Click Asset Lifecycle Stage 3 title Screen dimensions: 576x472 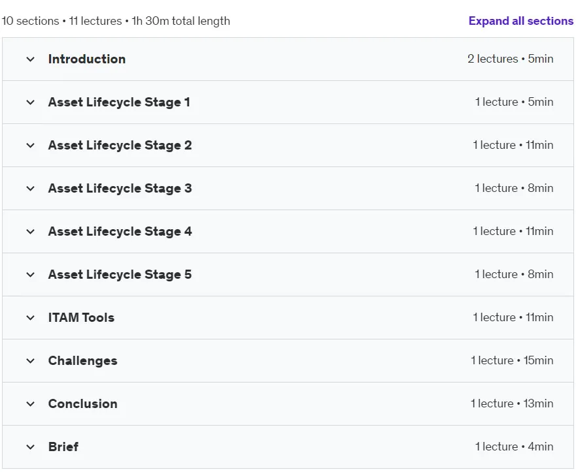pyautogui.click(x=120, y=189)
